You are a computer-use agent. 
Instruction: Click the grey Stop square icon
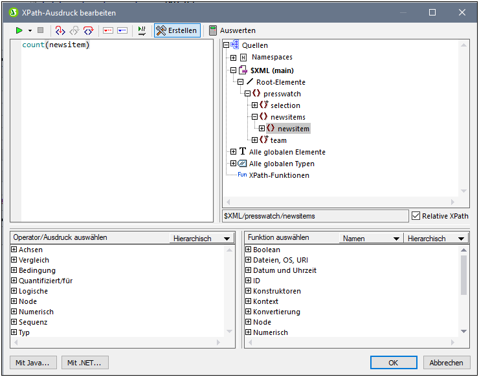(x=40, y=30)
